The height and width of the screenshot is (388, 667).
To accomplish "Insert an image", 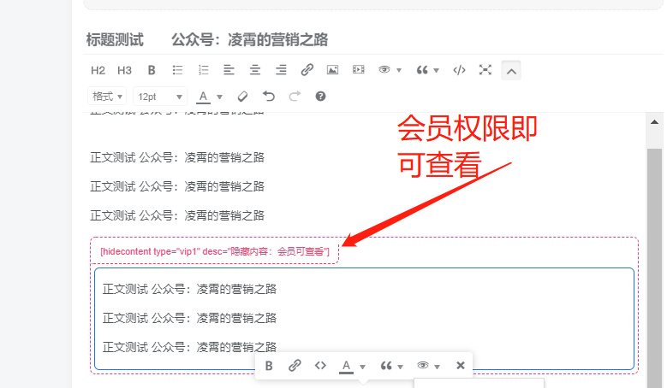I will coord(333,70).
